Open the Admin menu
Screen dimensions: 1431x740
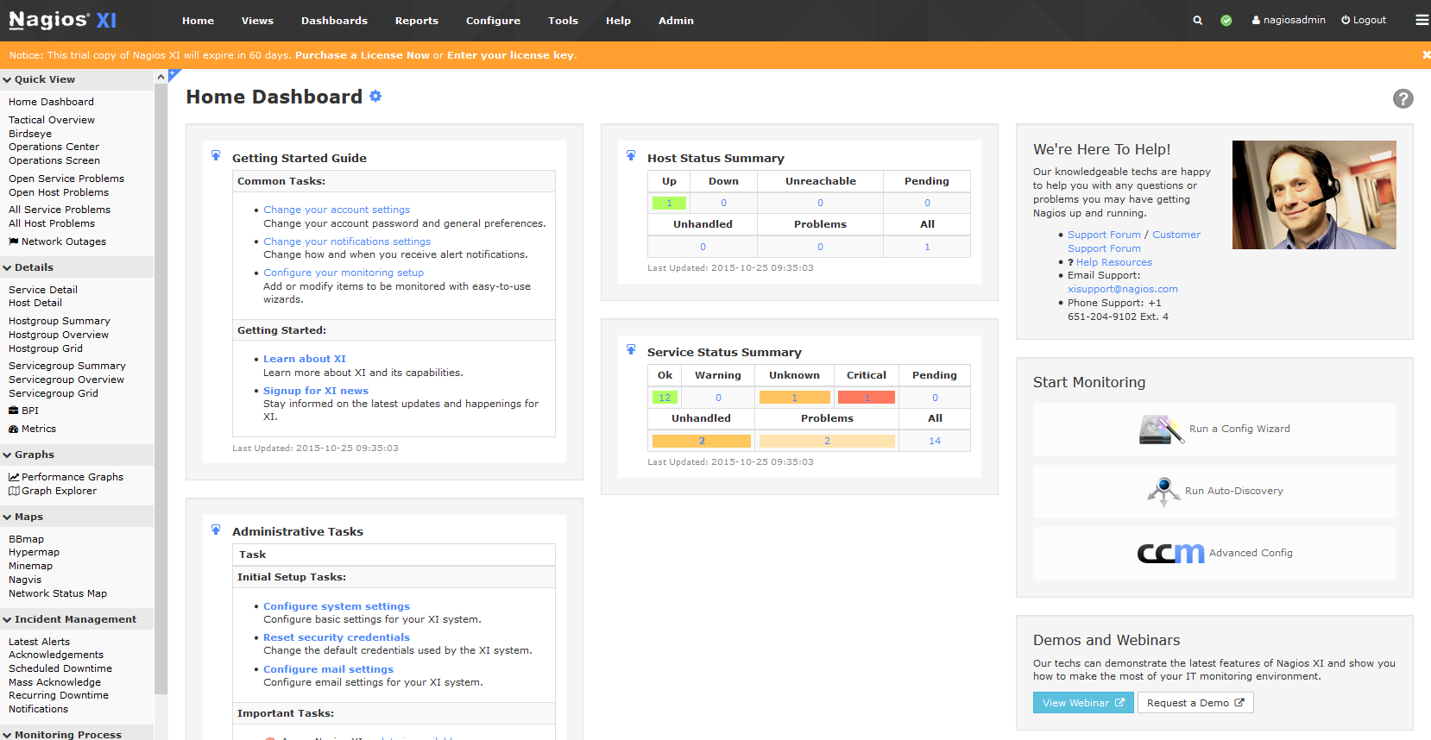click(x=676, y=21)
